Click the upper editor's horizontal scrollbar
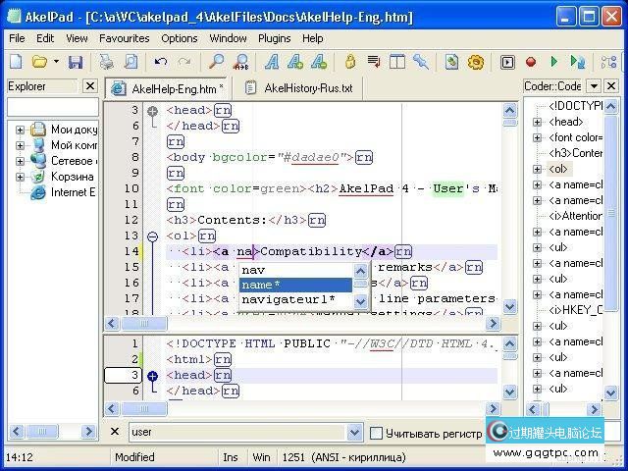Screen dimensions: 628x471 (294, 323)
